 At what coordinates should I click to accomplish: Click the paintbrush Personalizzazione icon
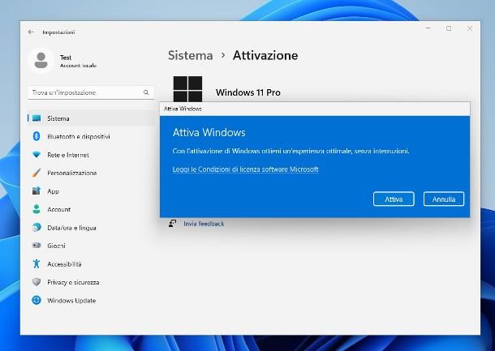pos(37,173)
